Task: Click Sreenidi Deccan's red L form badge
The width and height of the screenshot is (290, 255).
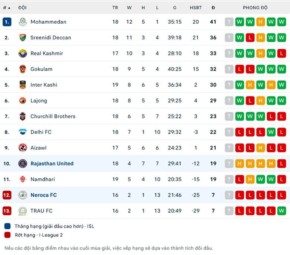Action: coord(250,38)
